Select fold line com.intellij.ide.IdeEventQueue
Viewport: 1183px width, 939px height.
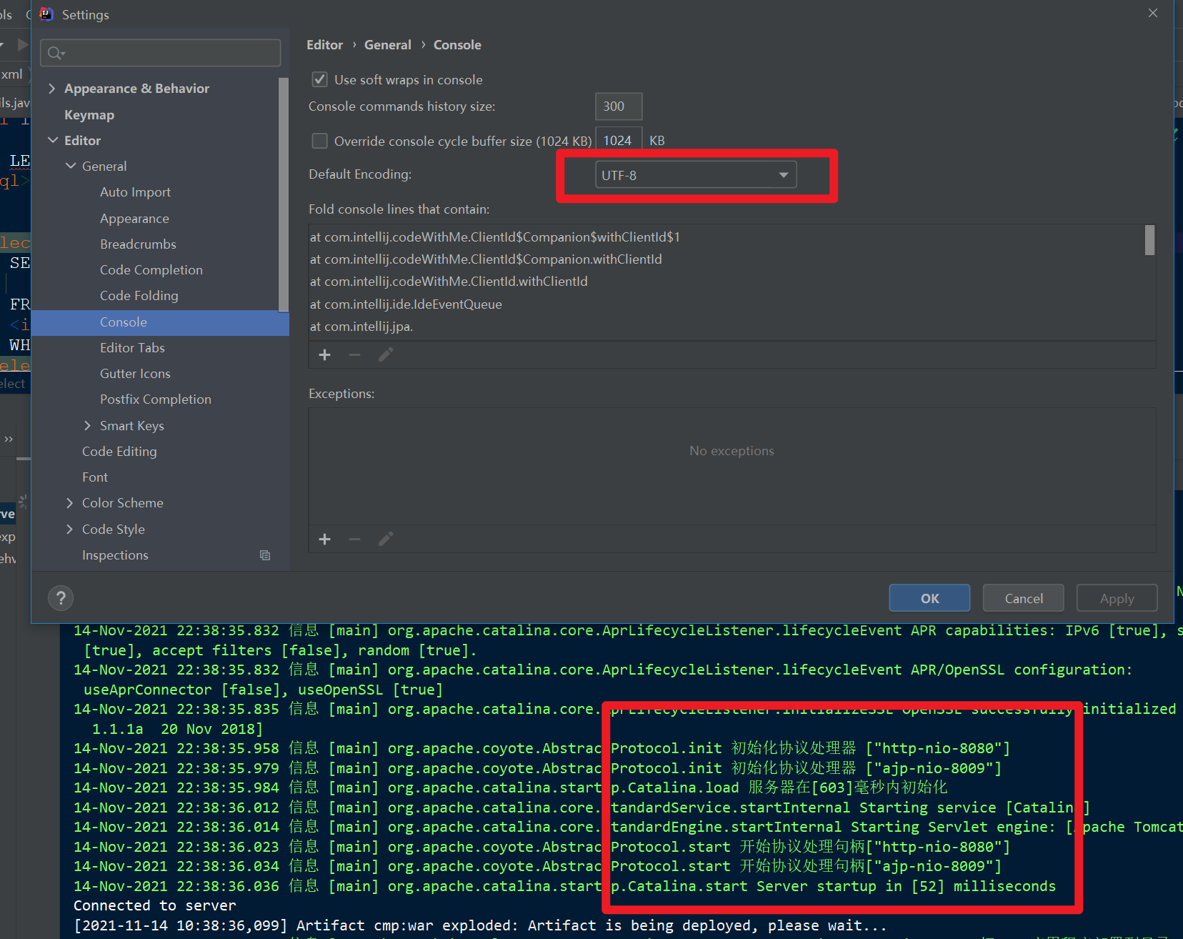tap(406, 304)
